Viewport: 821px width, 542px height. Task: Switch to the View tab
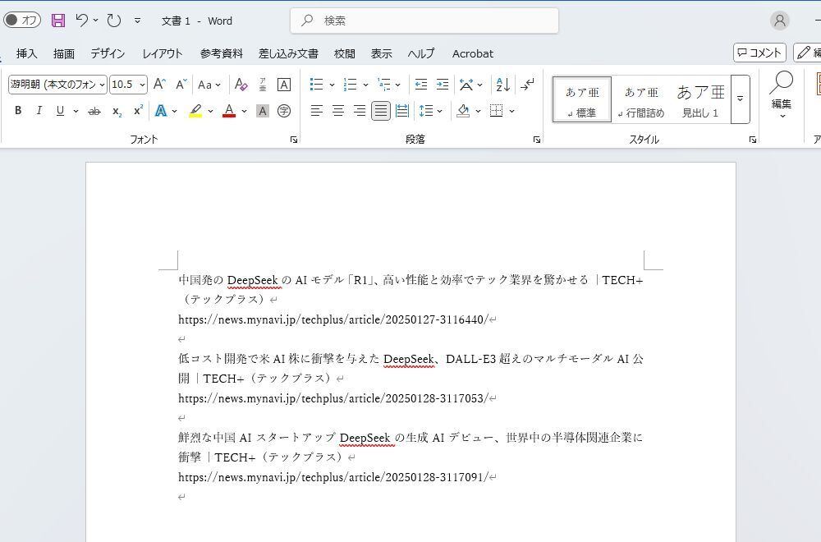tap(382, 53)
